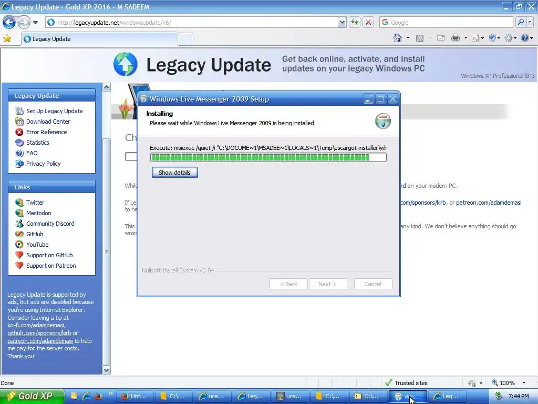This screenshot has height=404, width=538.
Task: Open the search provider options dropdown
Action: (x=530, y=22)
